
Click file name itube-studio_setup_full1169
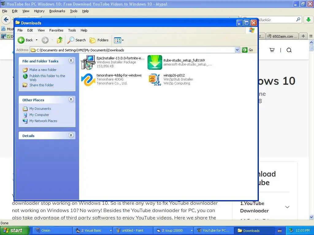click(x=184, y=60)
